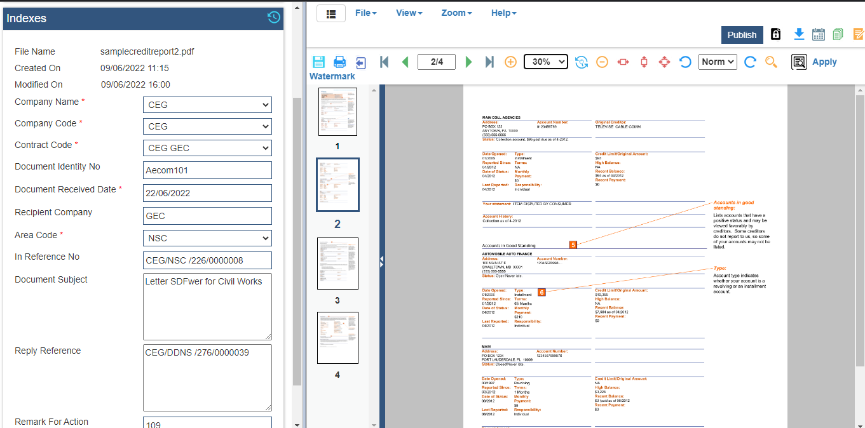Click the page number field showing 2/4
This screenshot has width=865, height=428.
[437, 62]
